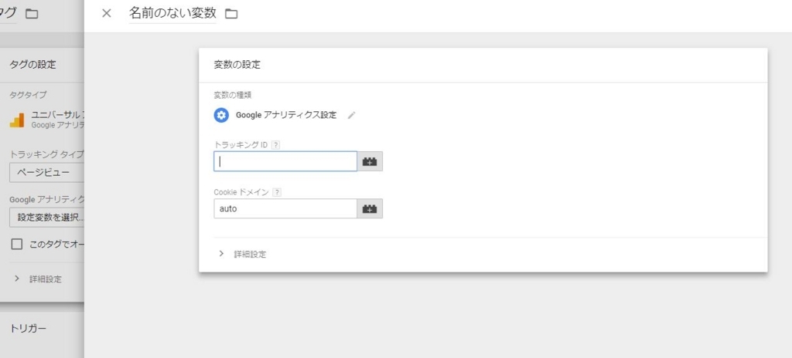
Task: Open help tooltip for Cookie ドメイン
Action: 276,192
